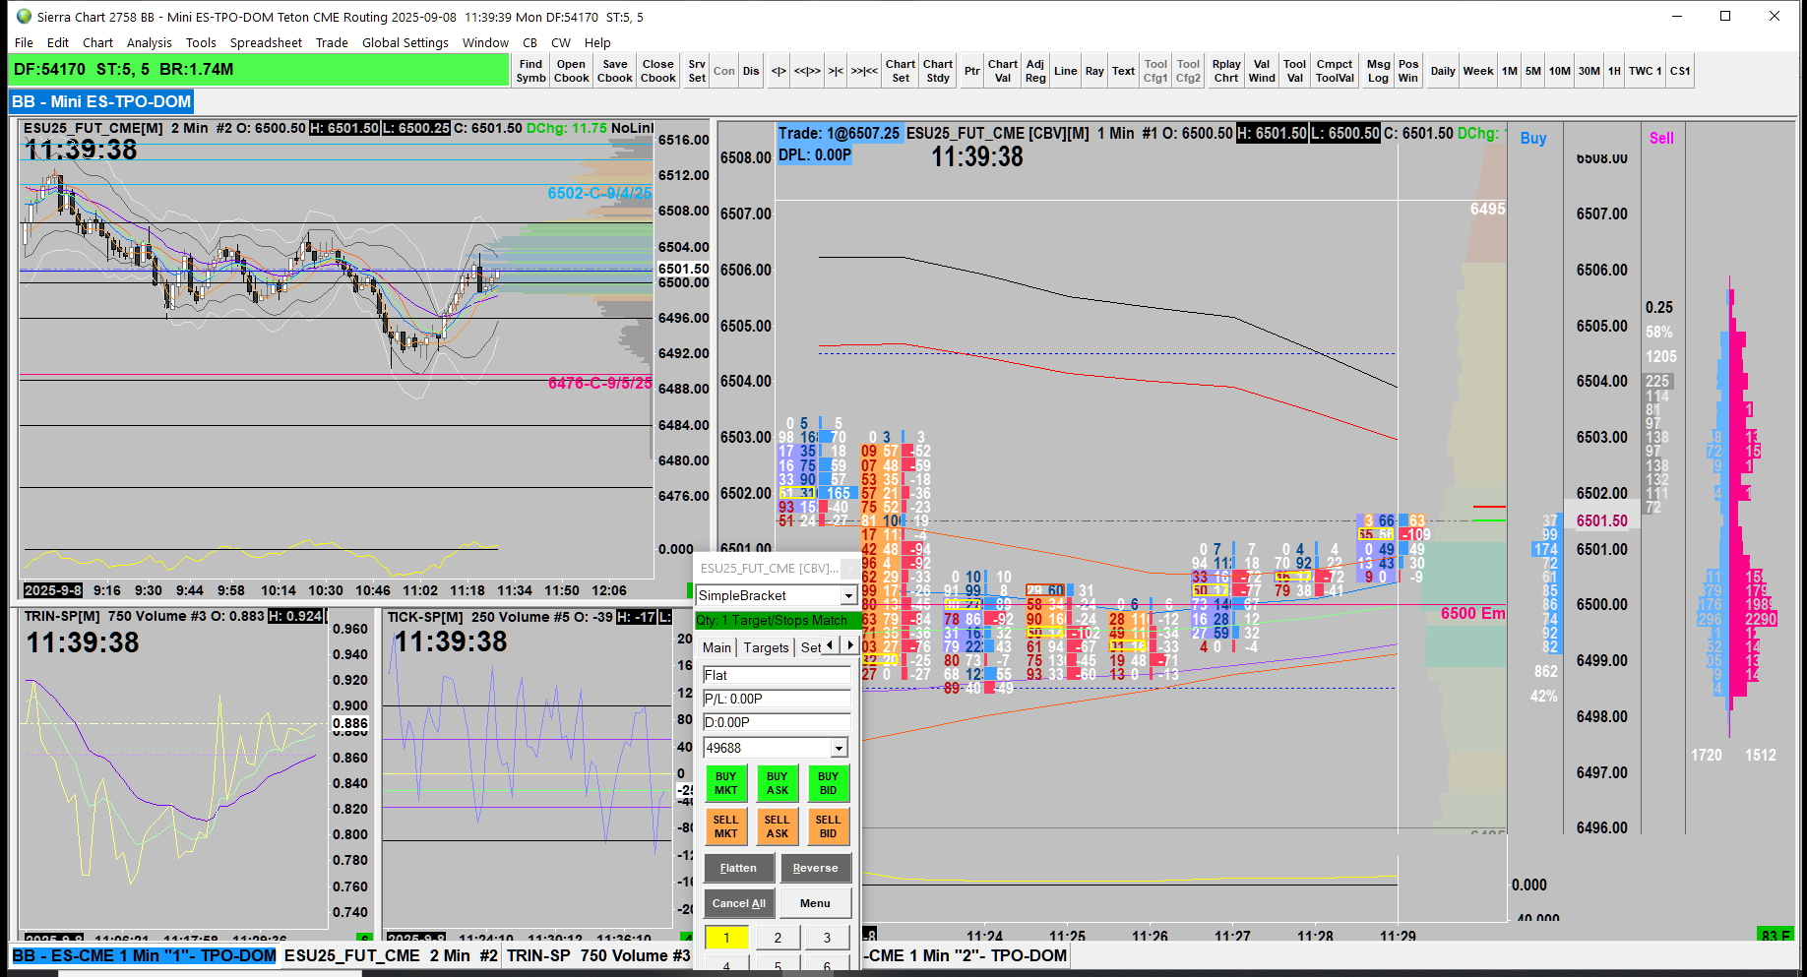Click the BUY BID button
Screen dimensions: 1807x977
pyautogui.click(x=828, y=783)
